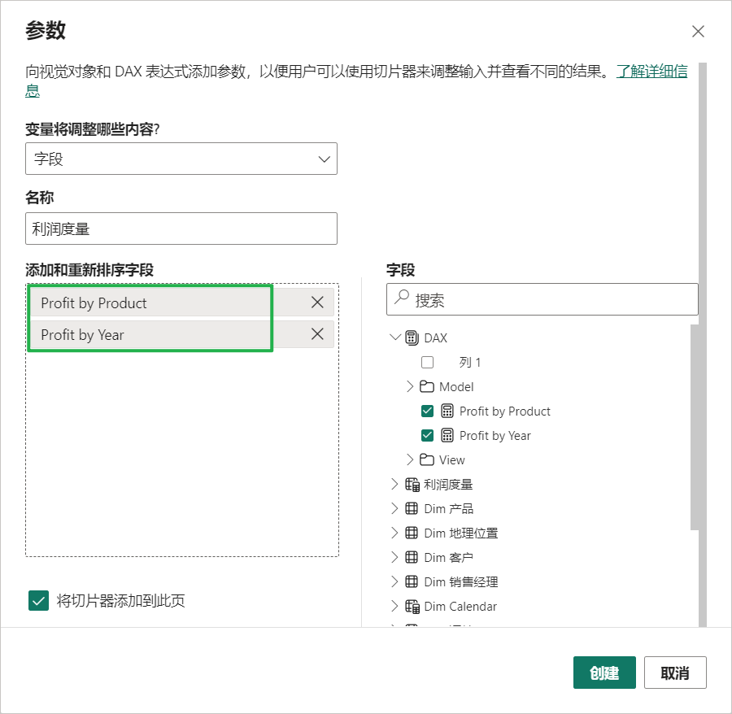This screenshot has width=732, height=714.
Task: Click the dialog's outer vertical scrollbar
Action: (x=703, y=345)
